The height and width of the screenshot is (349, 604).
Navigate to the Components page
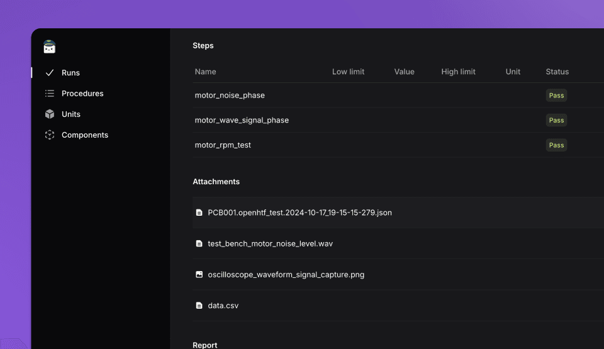click(x=85, y=135)
